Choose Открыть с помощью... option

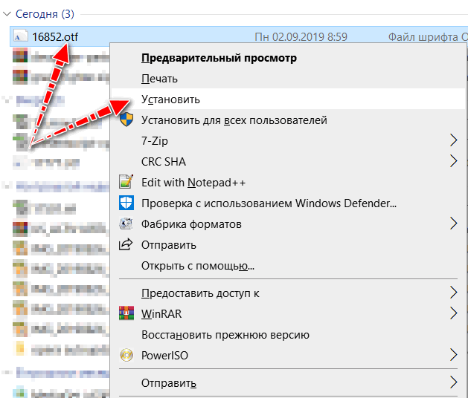tap(198, 265)
